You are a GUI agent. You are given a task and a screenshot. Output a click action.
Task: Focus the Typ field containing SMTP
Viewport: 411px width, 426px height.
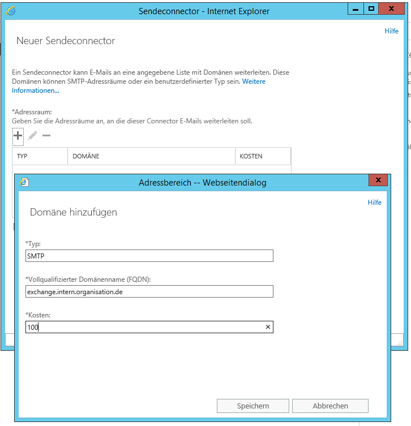pos(149,256)
